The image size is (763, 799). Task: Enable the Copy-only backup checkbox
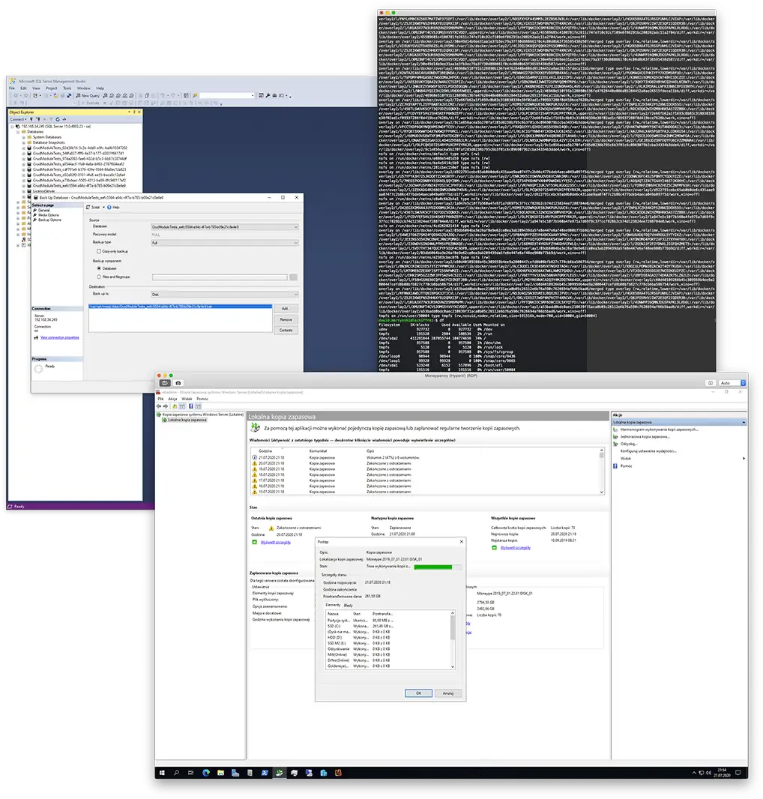(x=99, y=251)
